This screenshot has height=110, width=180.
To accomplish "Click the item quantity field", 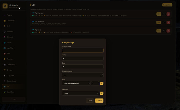I will [95, 83].
